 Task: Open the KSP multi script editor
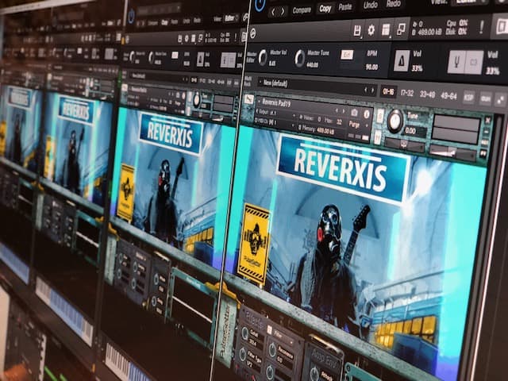[468, 98]
